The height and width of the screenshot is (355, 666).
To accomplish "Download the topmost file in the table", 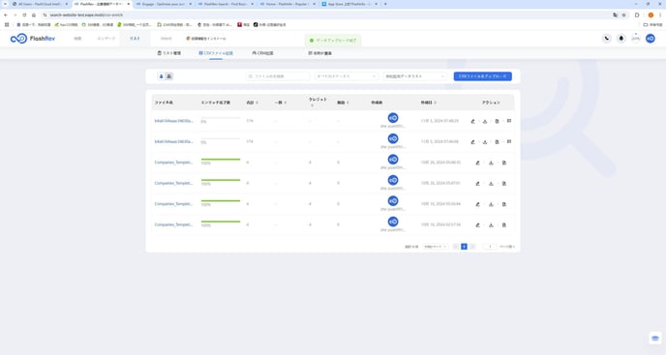I will click(x=485, y=121).
